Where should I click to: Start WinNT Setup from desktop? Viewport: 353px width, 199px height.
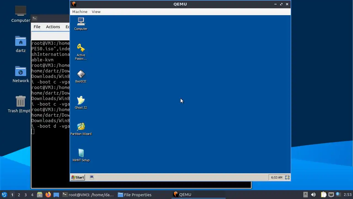(81, 155)
